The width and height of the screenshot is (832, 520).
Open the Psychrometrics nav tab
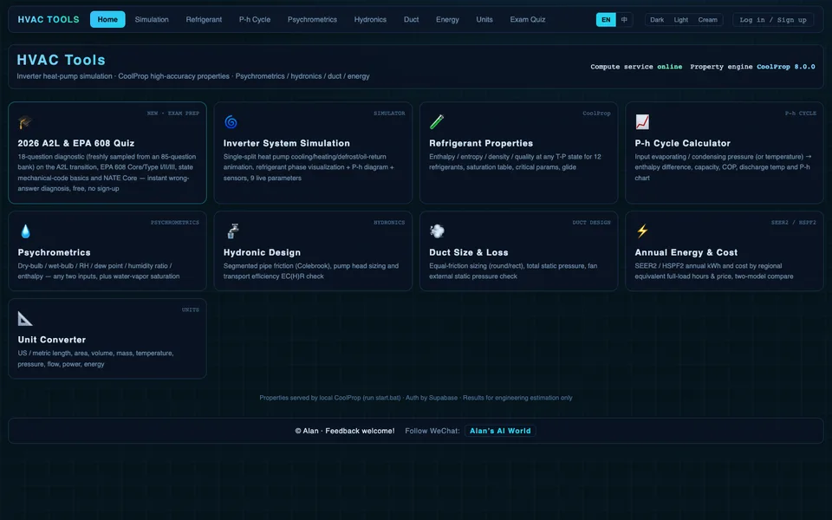312,20
